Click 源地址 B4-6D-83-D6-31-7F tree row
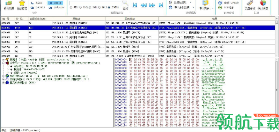 (x=27, y=69)
